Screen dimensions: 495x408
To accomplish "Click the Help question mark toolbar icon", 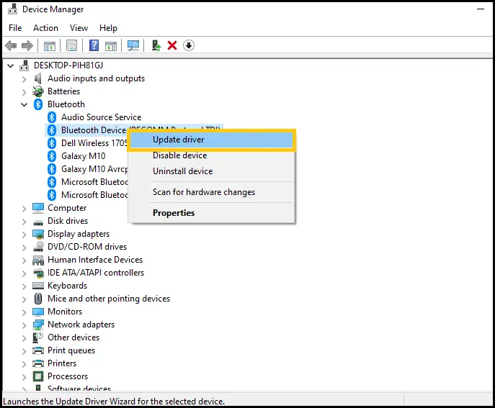I will coord(94,46).
